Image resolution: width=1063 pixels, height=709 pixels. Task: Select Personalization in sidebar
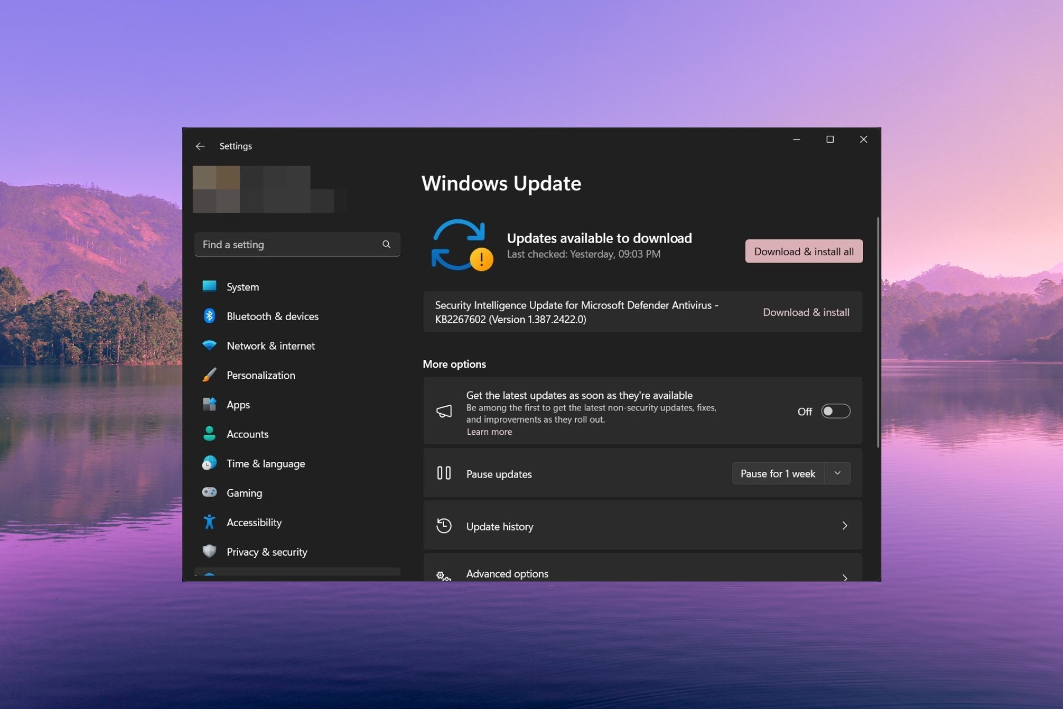(297, 375)
